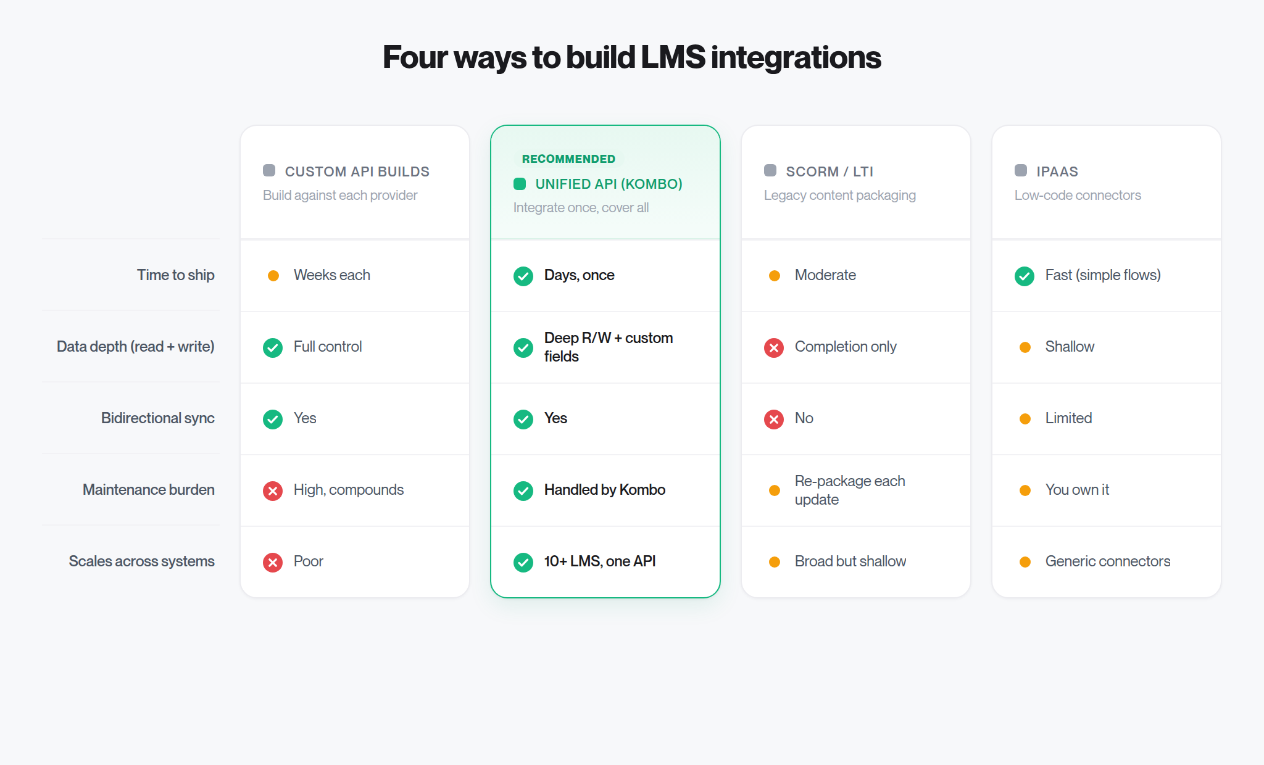
Task: Click Re-package each update text
Action: [850, 490]
